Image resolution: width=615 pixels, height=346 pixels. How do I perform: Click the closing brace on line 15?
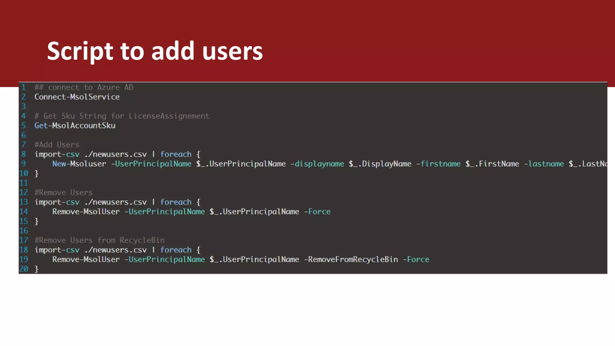(37, 221)
